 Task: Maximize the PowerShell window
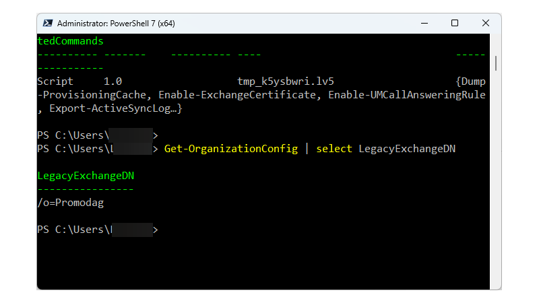pyautogui.click(x=455, y=23)
